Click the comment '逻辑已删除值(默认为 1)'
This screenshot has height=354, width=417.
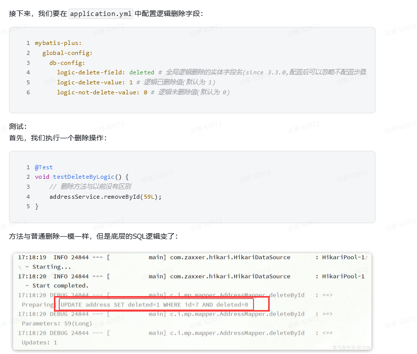(179, 82)
